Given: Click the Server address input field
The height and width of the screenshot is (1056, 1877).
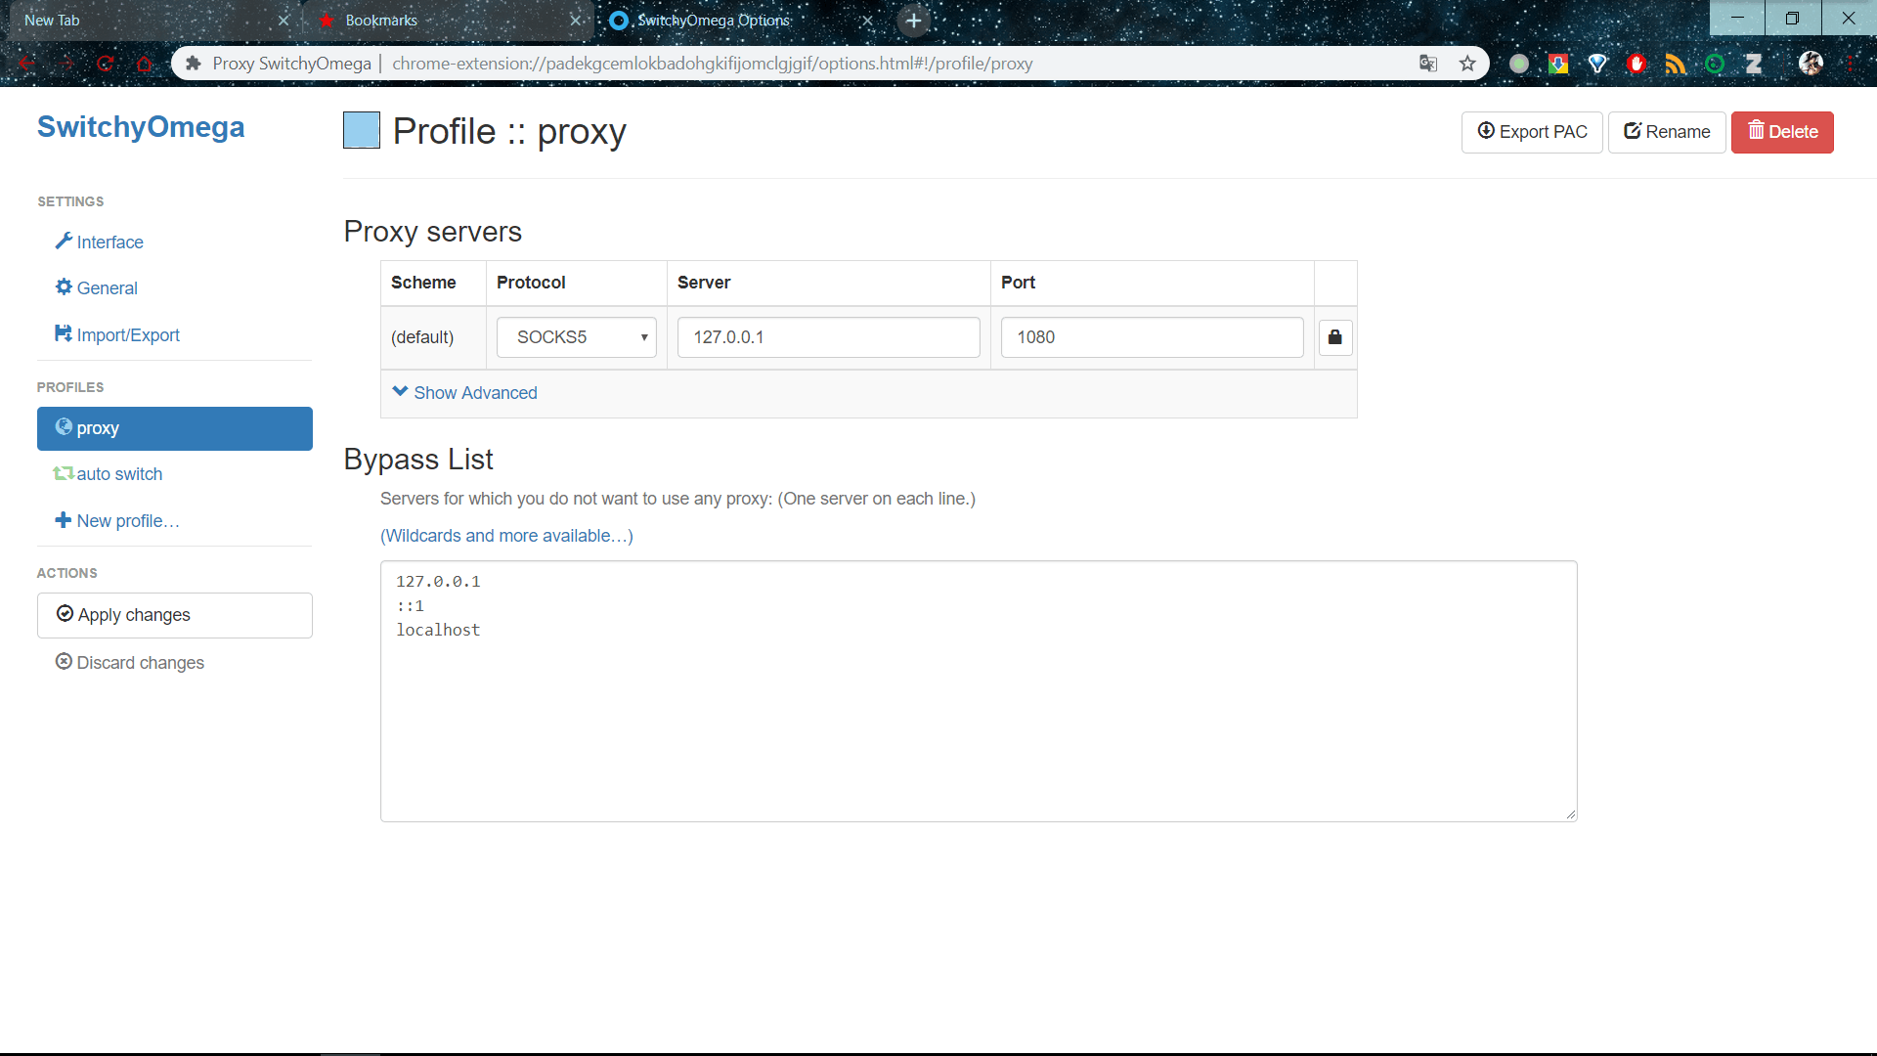Looking at the screenshot, I should pyautogui.click(x=828, y=337).
